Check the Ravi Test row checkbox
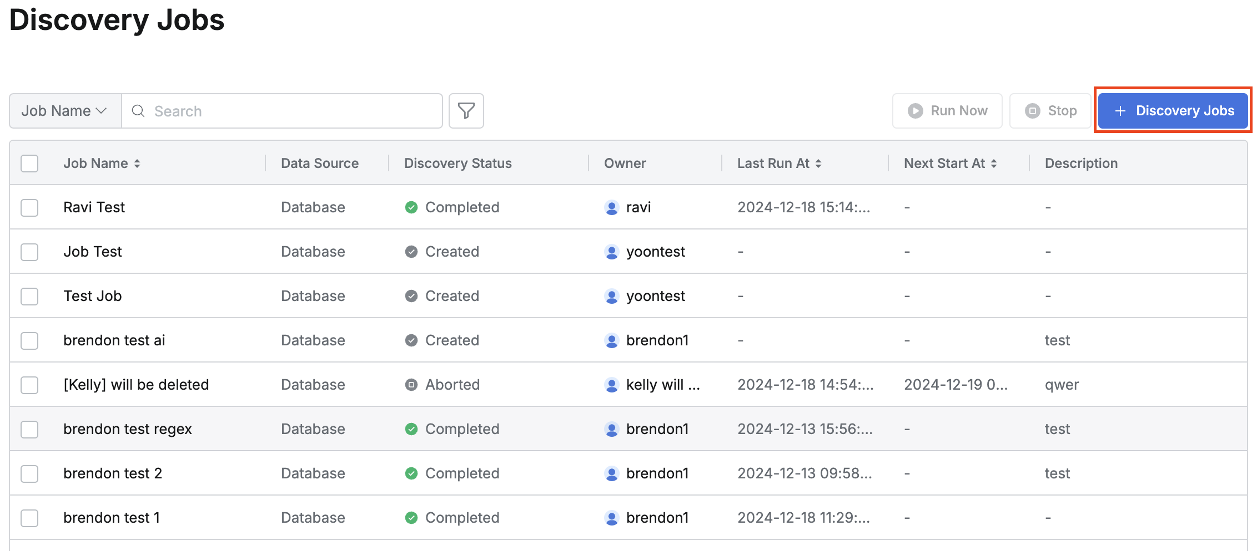Viewport: 1257px width, 551px height. click(x=29, y=208)
